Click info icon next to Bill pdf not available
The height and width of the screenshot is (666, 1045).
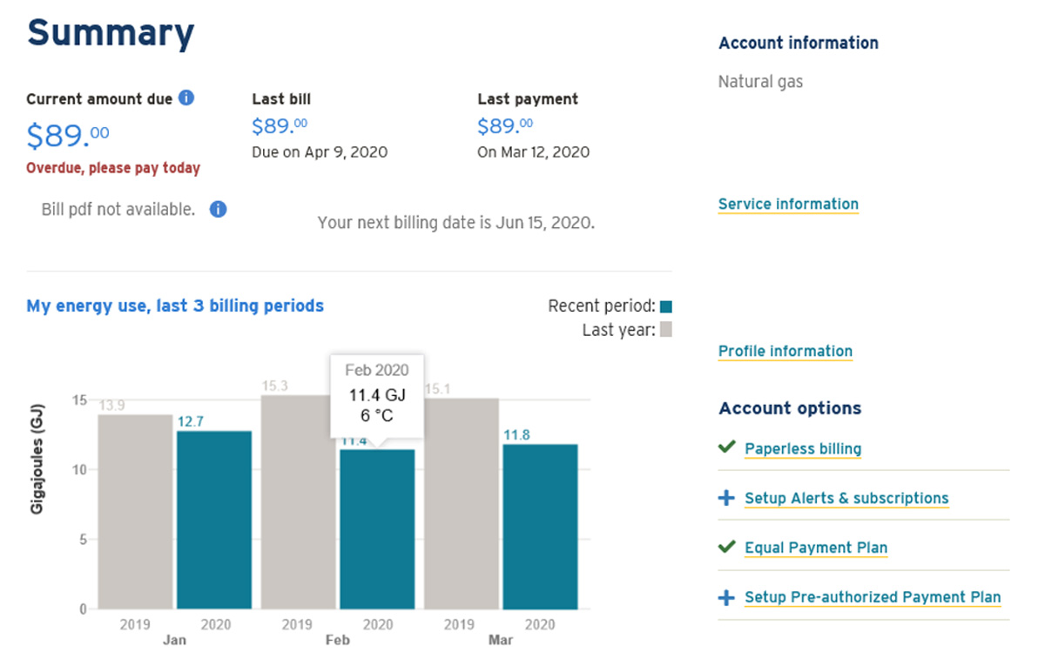coord(219,210)
